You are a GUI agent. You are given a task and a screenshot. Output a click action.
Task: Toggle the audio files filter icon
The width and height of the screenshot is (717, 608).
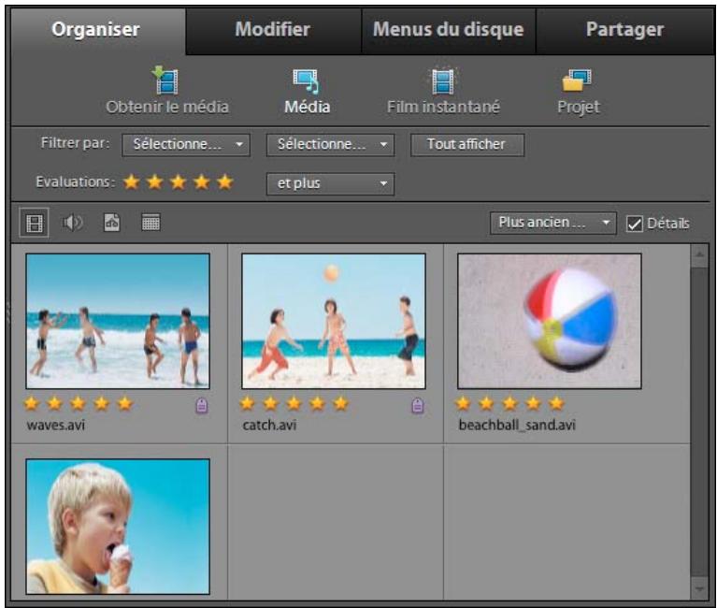(73, 223)
